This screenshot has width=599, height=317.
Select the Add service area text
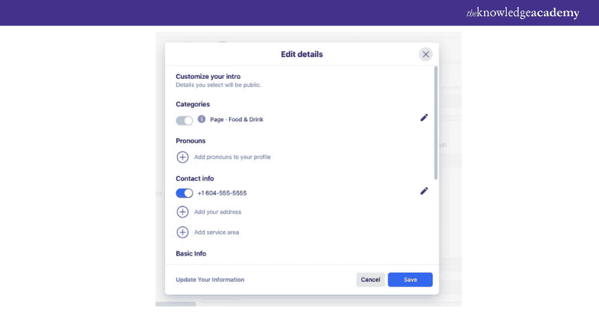[216, 232]
